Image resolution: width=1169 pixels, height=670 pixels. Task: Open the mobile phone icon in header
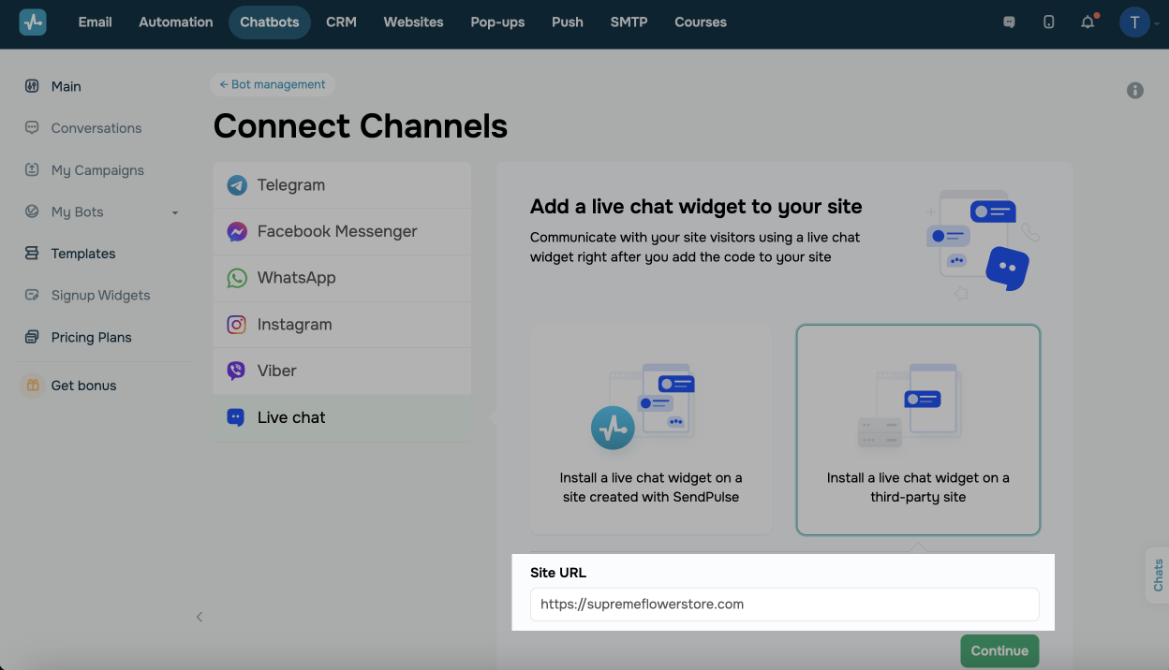point(1048,22)
